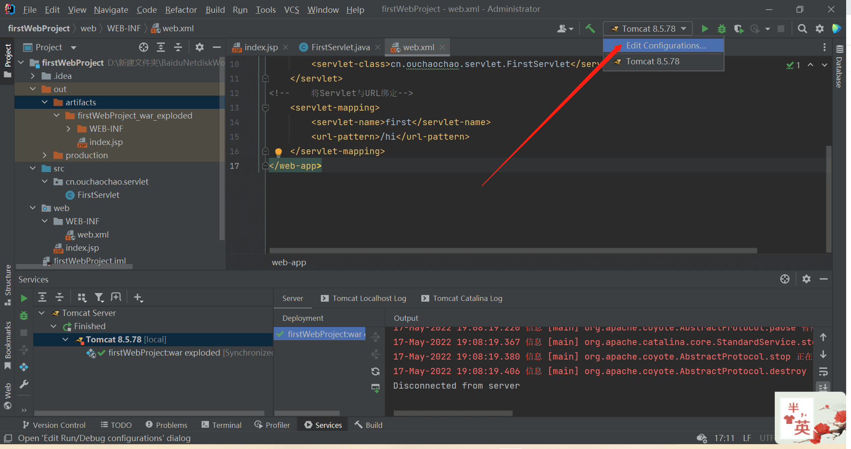This screenshot has width=851, height=449.
Task: Click the Update application icon in Services sidebar
Action: tap(24, 367)
